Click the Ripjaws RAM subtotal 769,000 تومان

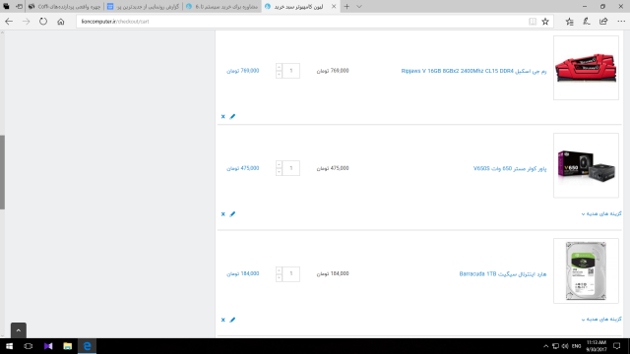click(243, 71)
